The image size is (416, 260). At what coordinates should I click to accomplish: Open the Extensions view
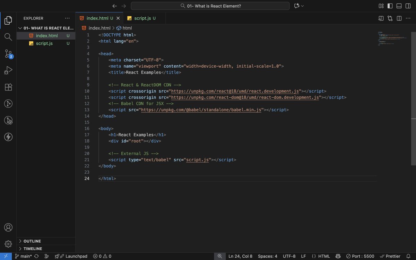point(8,87)
